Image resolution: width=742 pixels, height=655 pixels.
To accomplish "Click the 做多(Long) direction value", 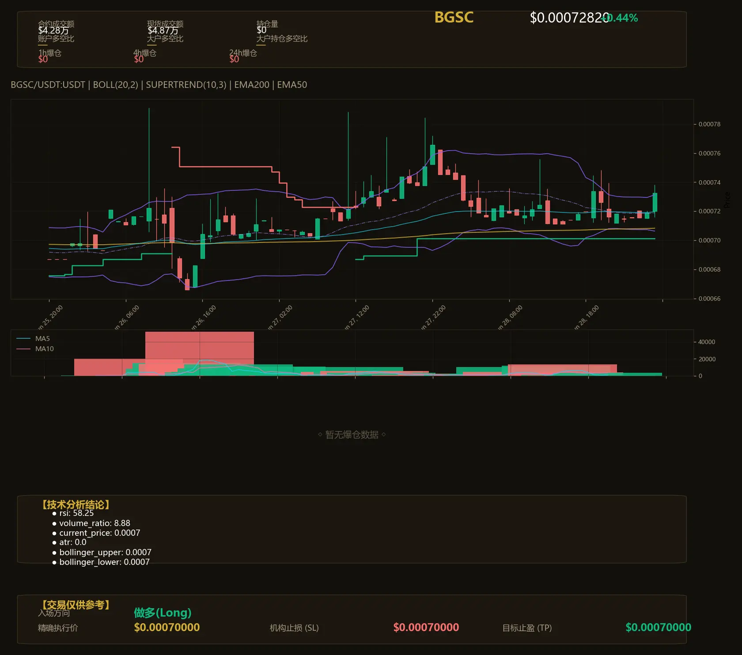I will click(163, 613).
